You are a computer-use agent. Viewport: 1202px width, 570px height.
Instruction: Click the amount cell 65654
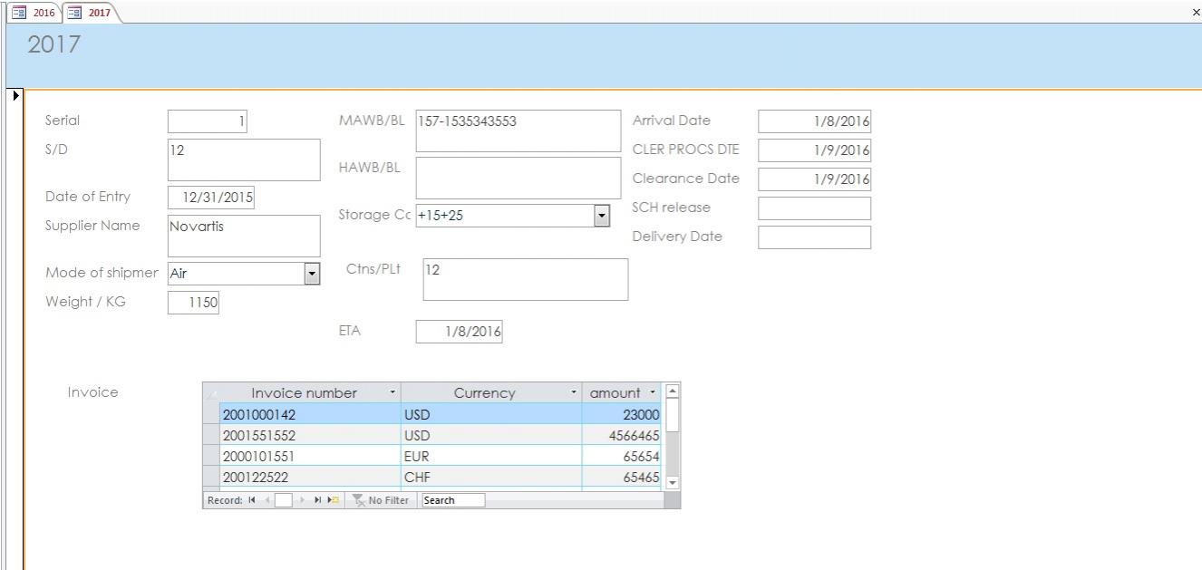[x=622, y=456]
